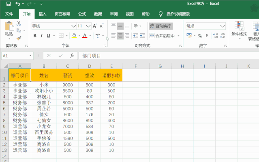Screen dimensions: 259x162
Task: Undo the last action
Action: pyautogui.click(x=18, y=4)
